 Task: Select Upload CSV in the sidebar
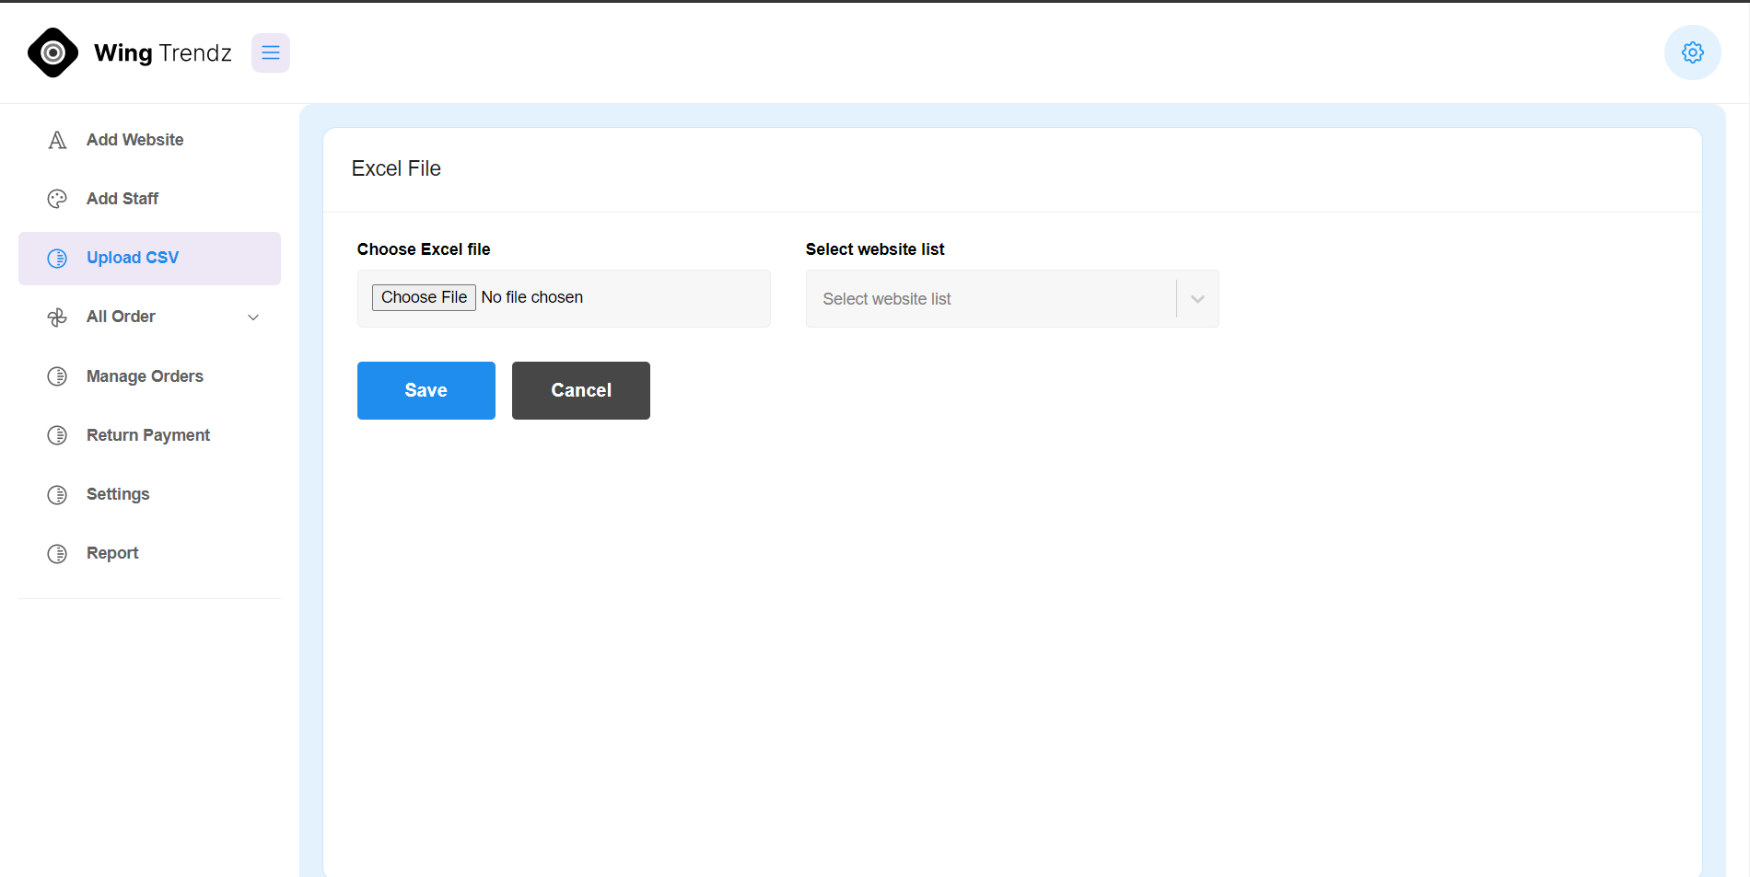tap(149, 259)
